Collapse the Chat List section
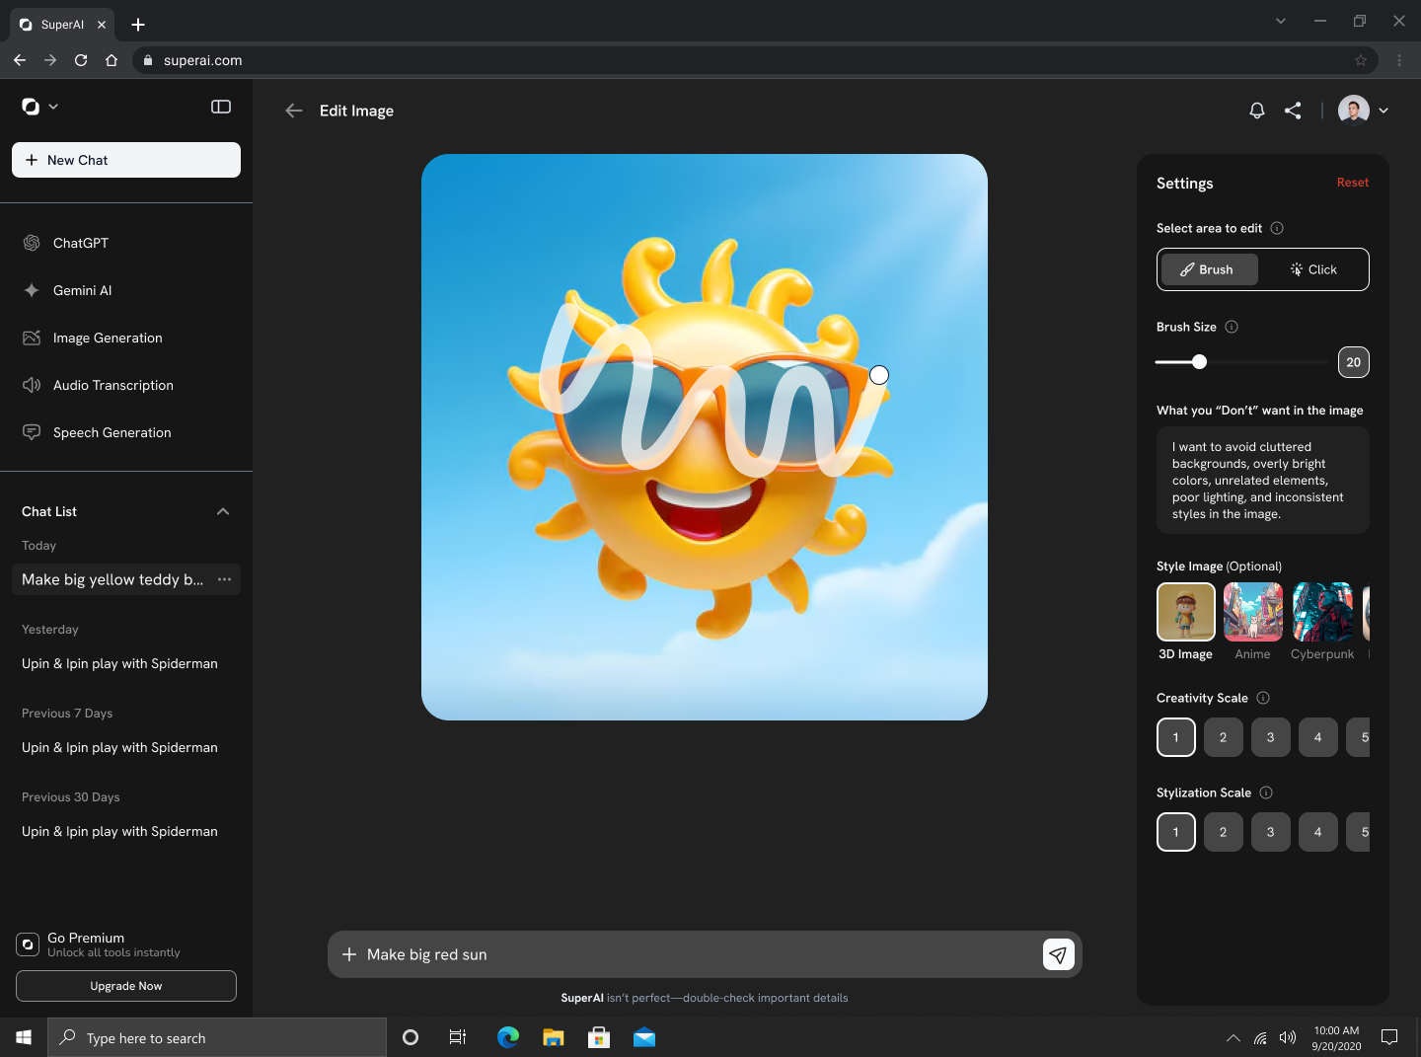The height and width of the screenshot is (1057, 1421). coord(223,511)
